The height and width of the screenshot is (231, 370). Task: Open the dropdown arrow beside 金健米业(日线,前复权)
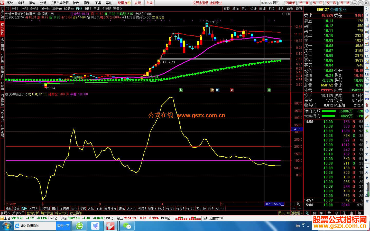[39, 14]
